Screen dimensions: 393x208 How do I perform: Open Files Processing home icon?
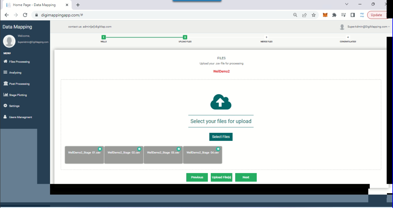[5, 61]
